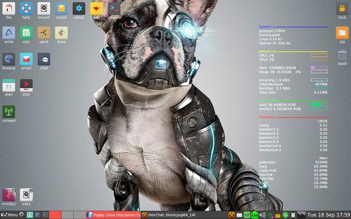351x219 pixels.
Task: Open the install package icon
Action: coord(61,9)
